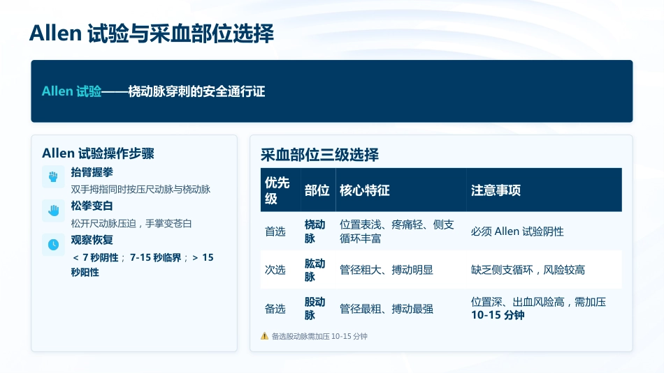
Task: Select heading 采血部位三级选择
Action: 319,155
